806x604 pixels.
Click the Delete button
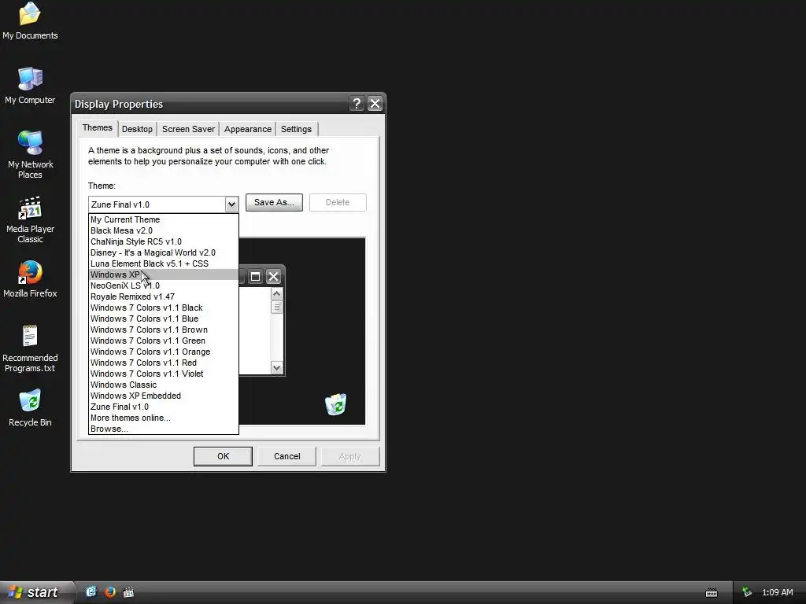click(338, 202)
